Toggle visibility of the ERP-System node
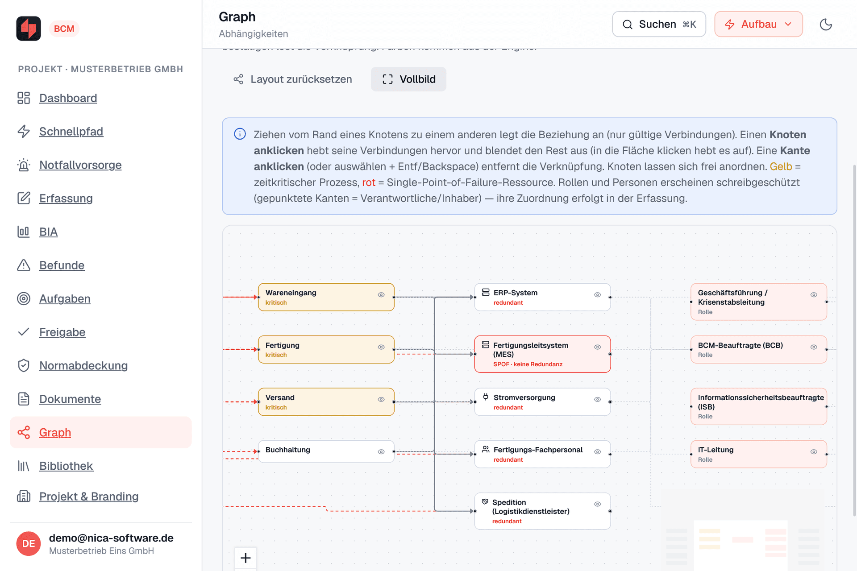Viewport: 857px width, 571px height. pyautogui.click(x=597, y=294)
